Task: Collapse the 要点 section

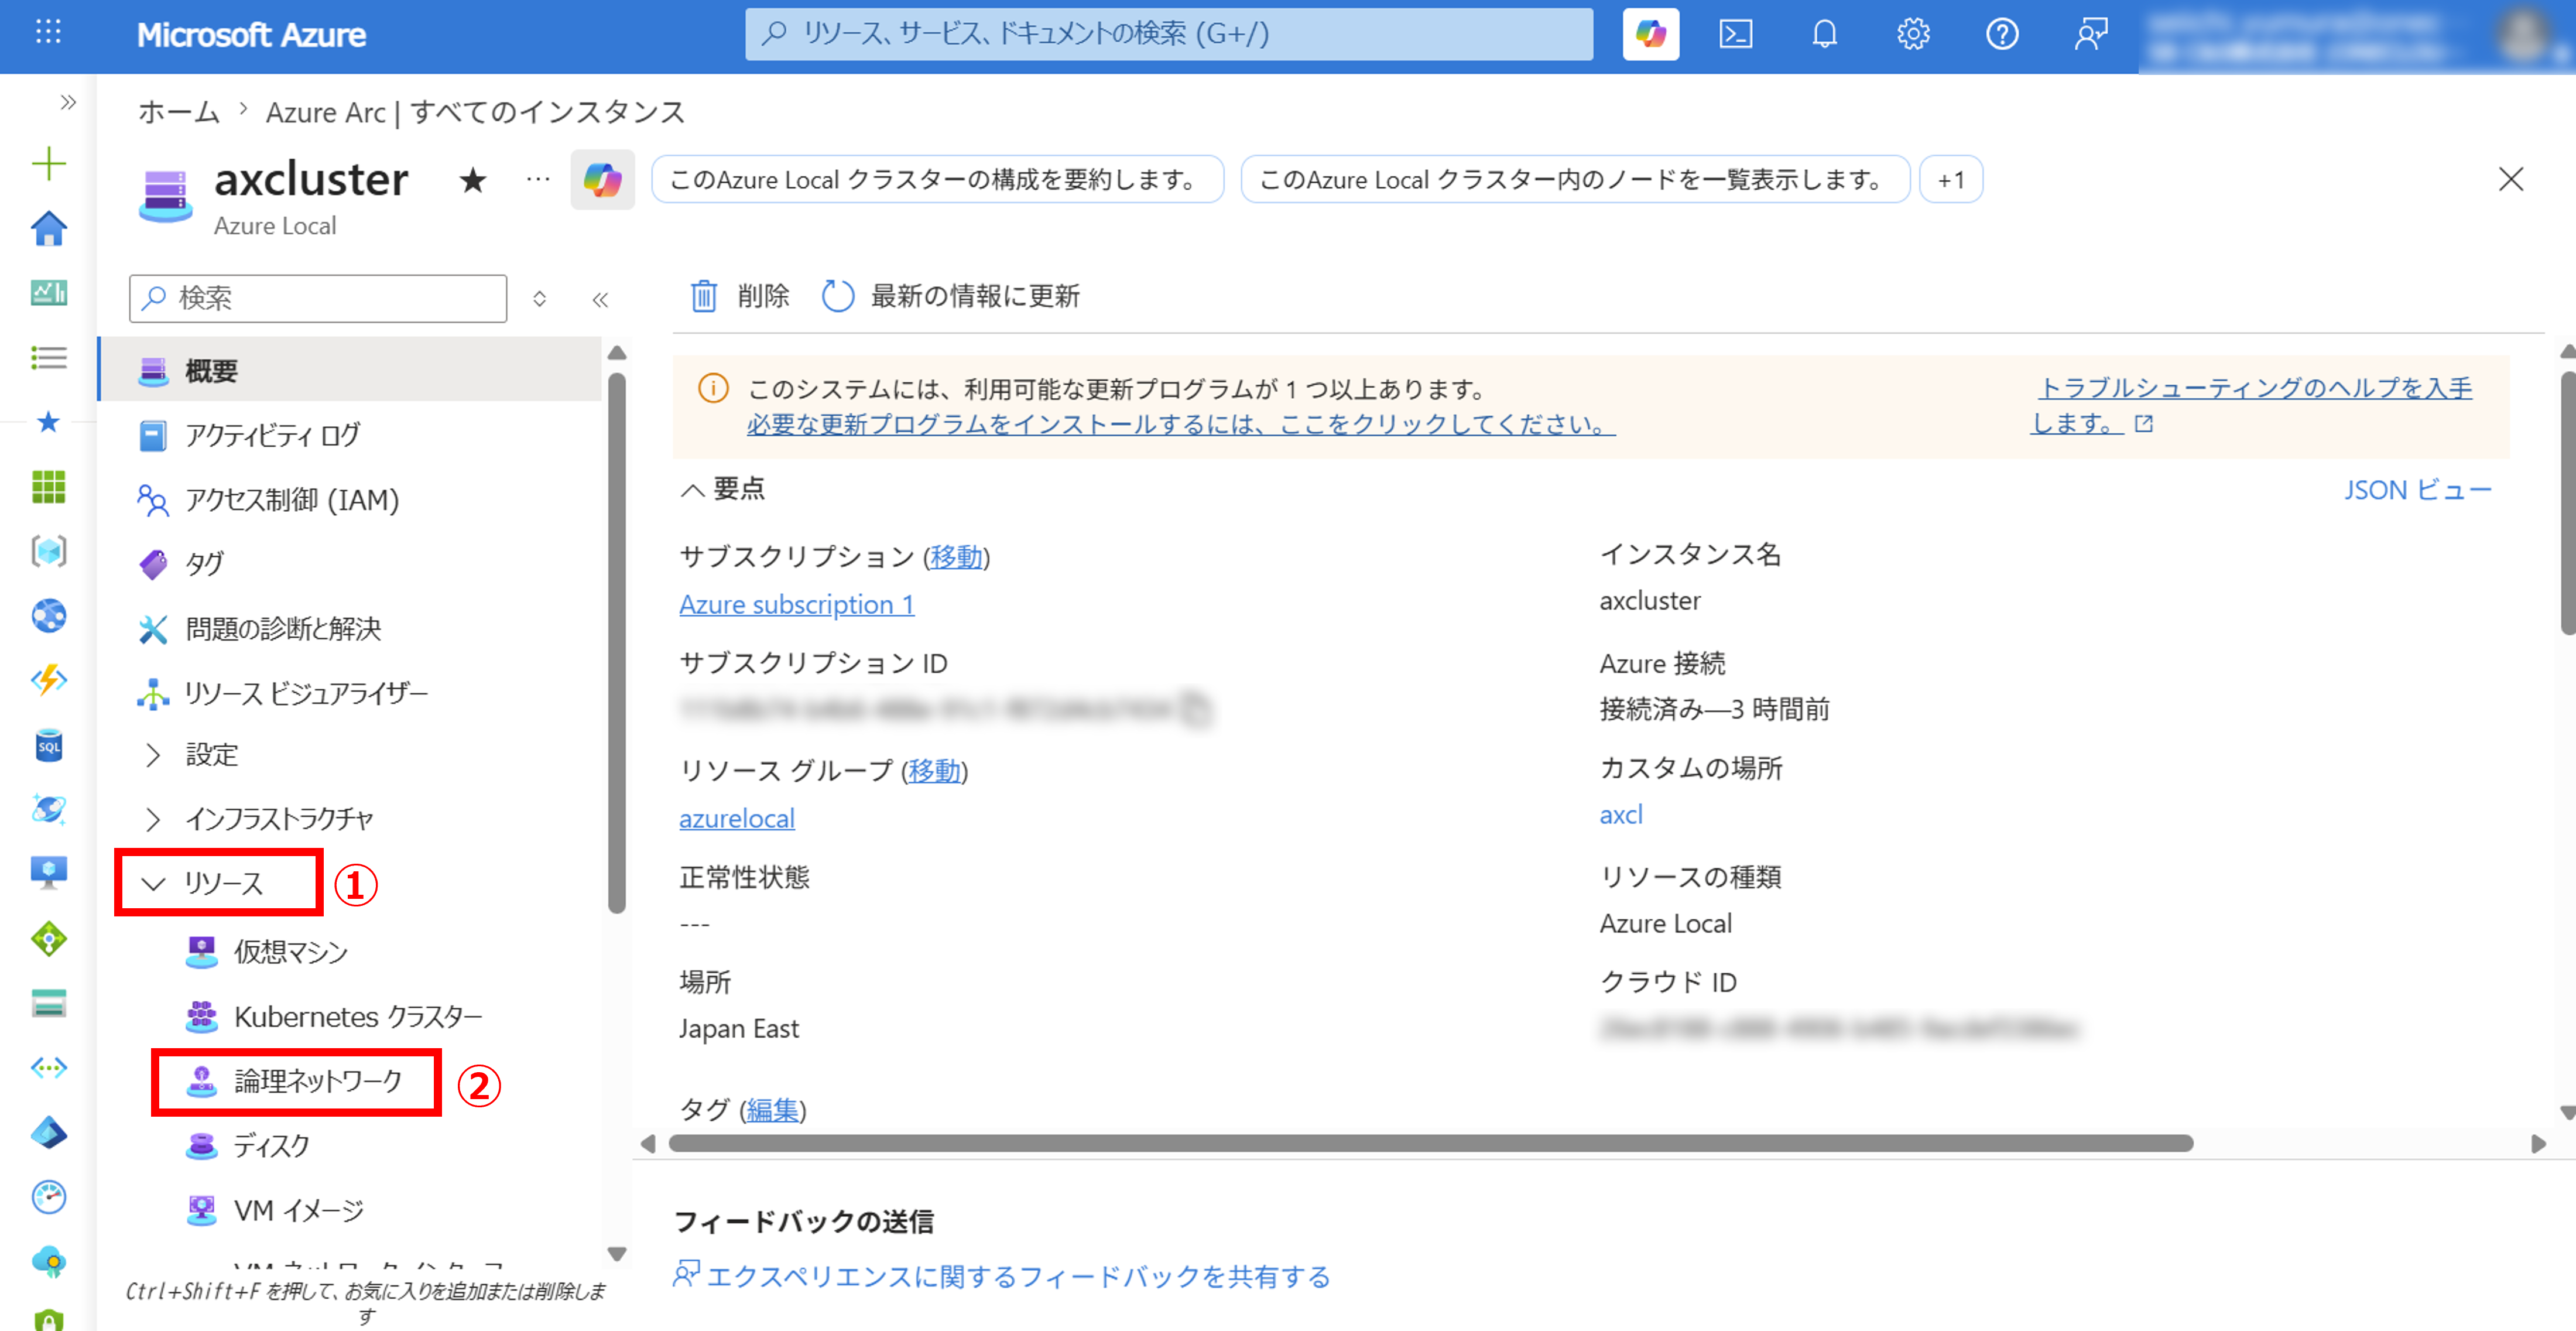Action: (723, 489)
